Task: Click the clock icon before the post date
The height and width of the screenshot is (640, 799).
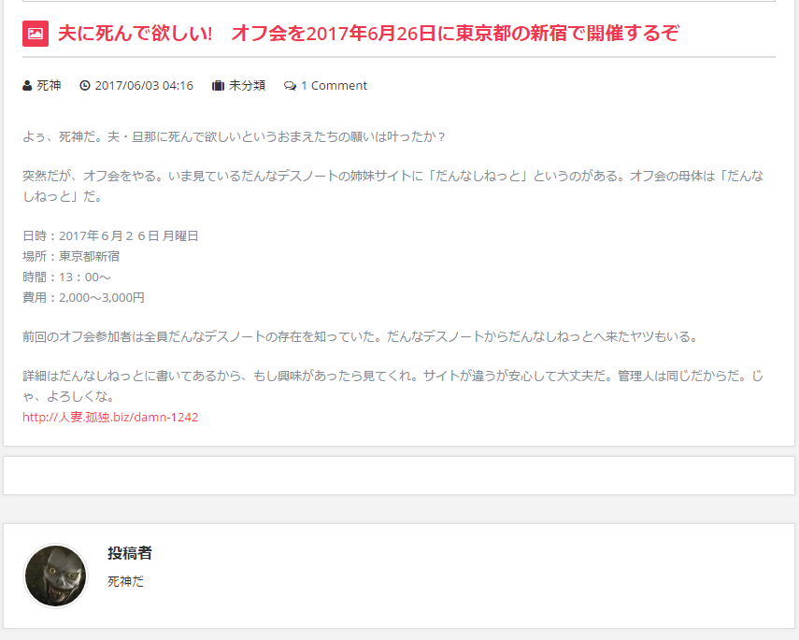Action: [x=85, y=86]
